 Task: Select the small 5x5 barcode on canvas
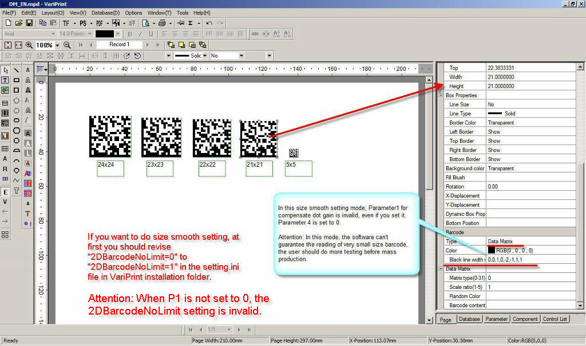pos(294,153)
